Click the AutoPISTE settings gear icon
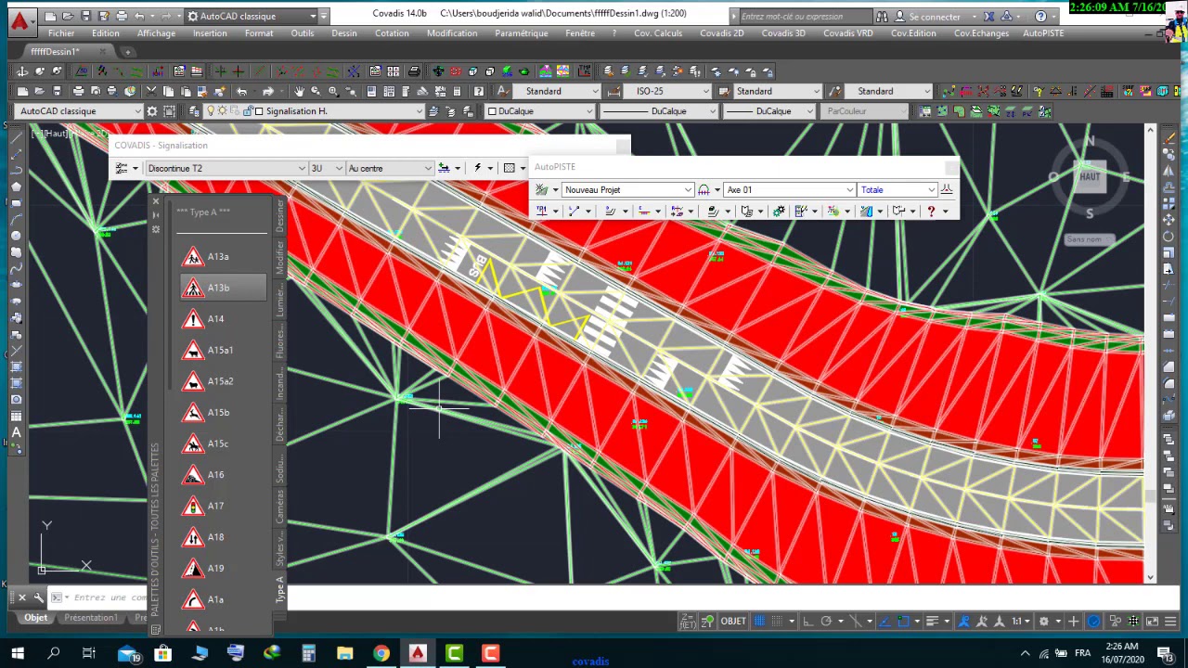Image resolution: width=1188 pixels, height=668 pixels. [779, 212]
